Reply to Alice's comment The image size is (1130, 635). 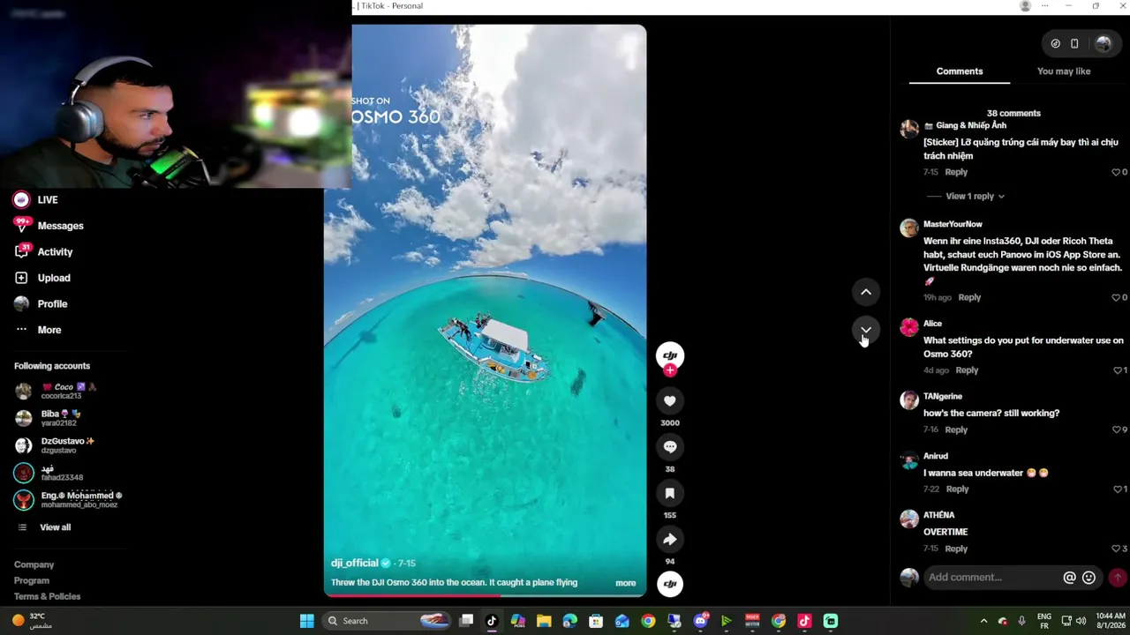(x=967, y=370)
